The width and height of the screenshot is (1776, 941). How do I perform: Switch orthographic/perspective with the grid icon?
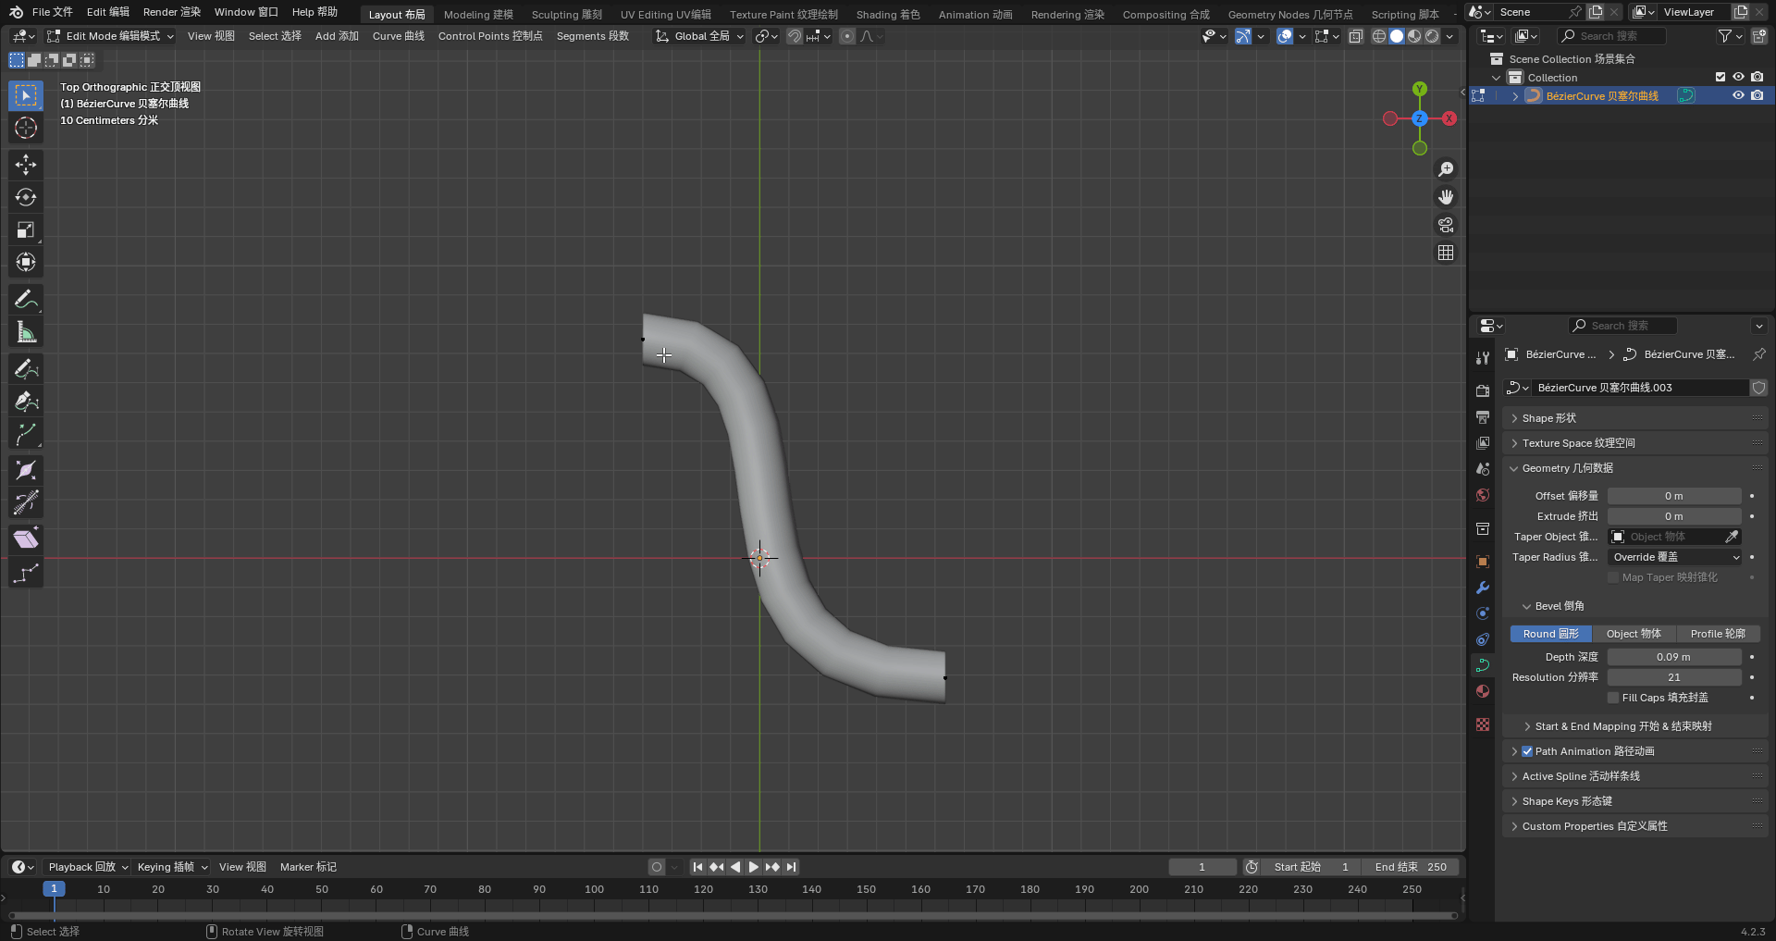1446,253
